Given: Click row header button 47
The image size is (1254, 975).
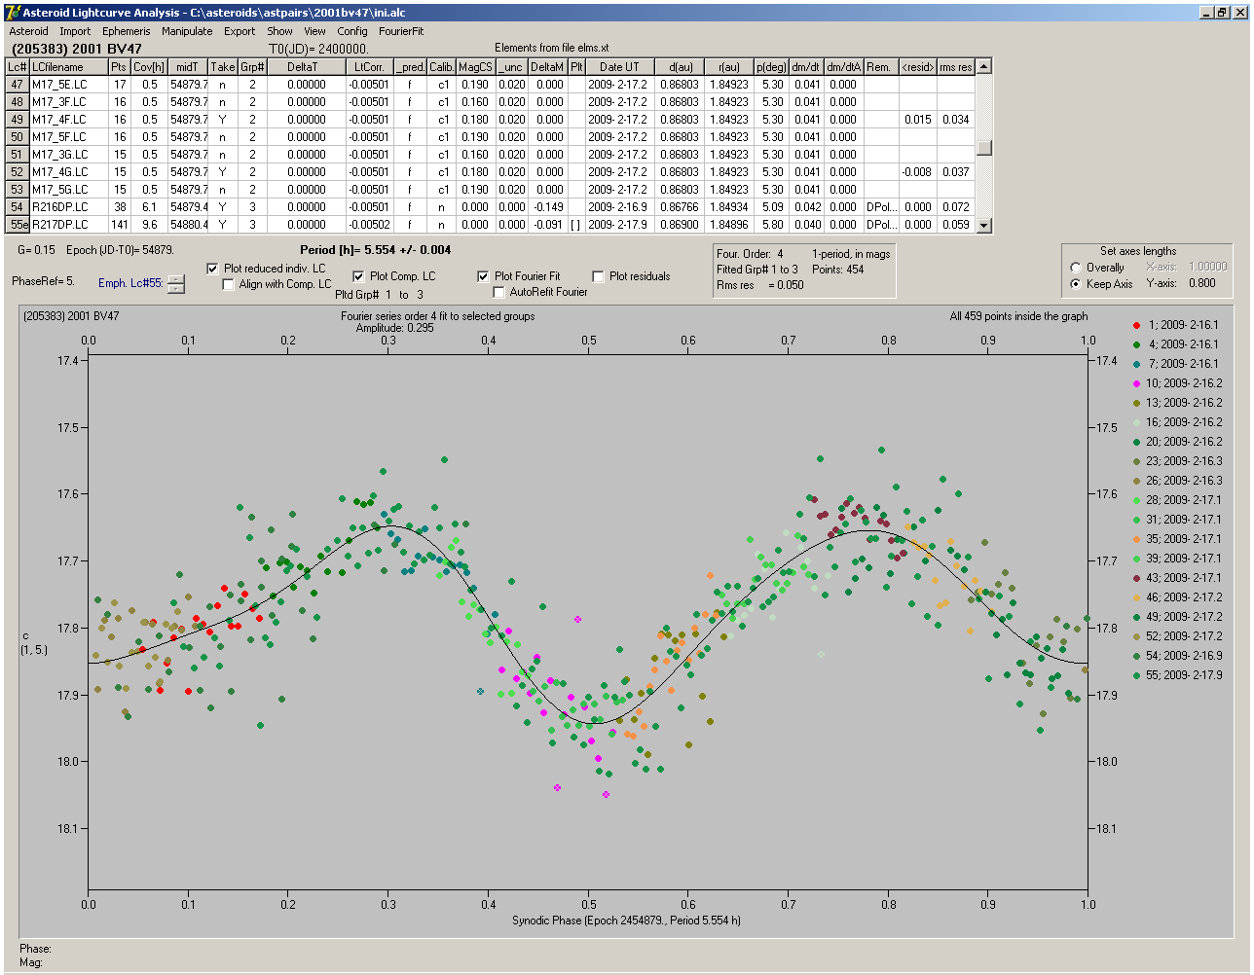Looking at the screenshot, I should coord(18,85).
